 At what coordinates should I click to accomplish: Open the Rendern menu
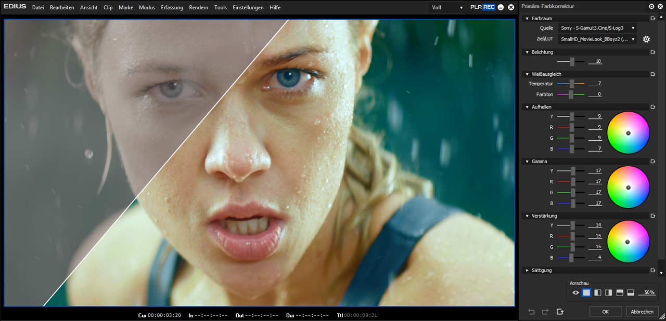point(198,8)
